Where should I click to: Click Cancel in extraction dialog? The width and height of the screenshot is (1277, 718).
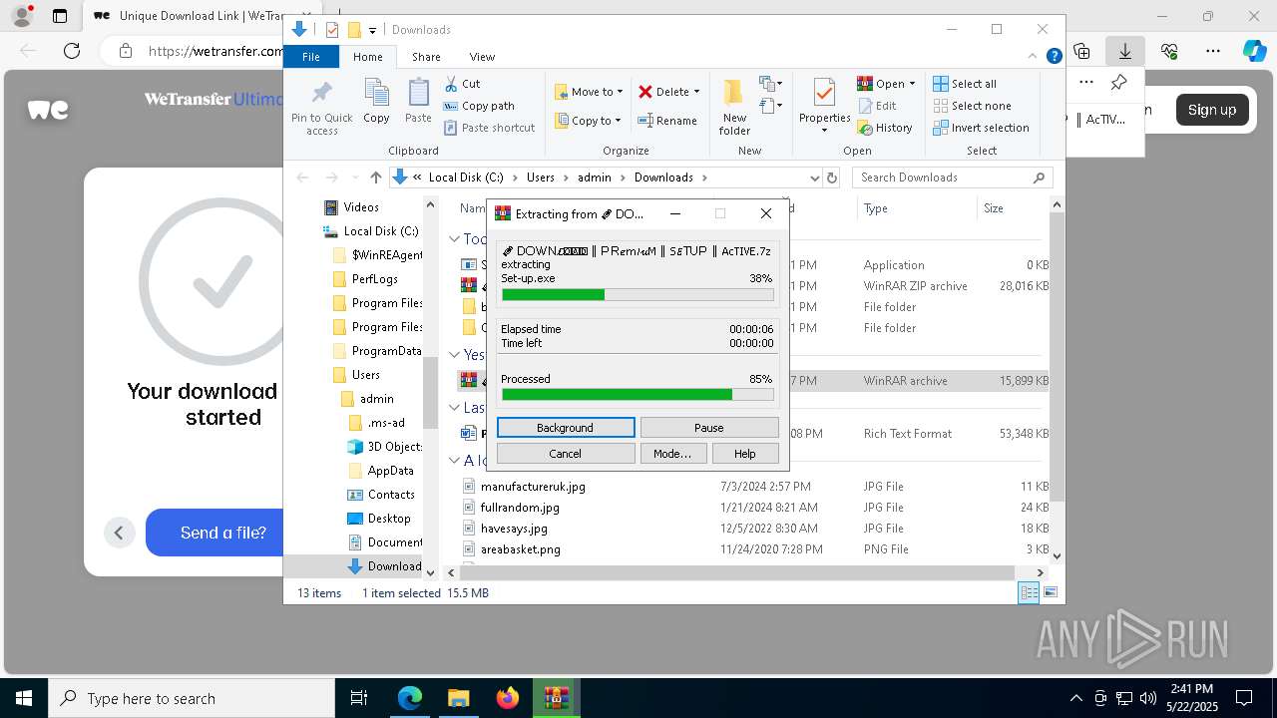coord(566,454)
